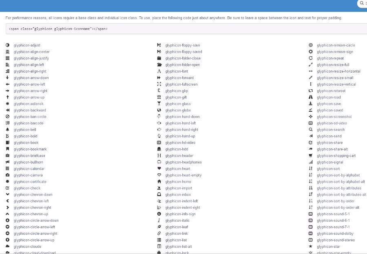The height and width of the screenshot is (254, 367).
Task: Click the glyphicon-bullhorn icon
Action: pyautogui.click(x=7, y=162)
